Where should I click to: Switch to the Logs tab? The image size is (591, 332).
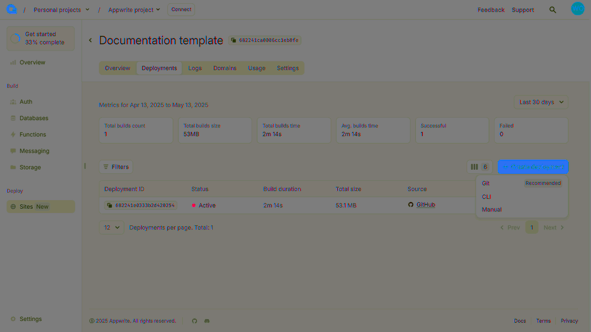tap(195, 68)
